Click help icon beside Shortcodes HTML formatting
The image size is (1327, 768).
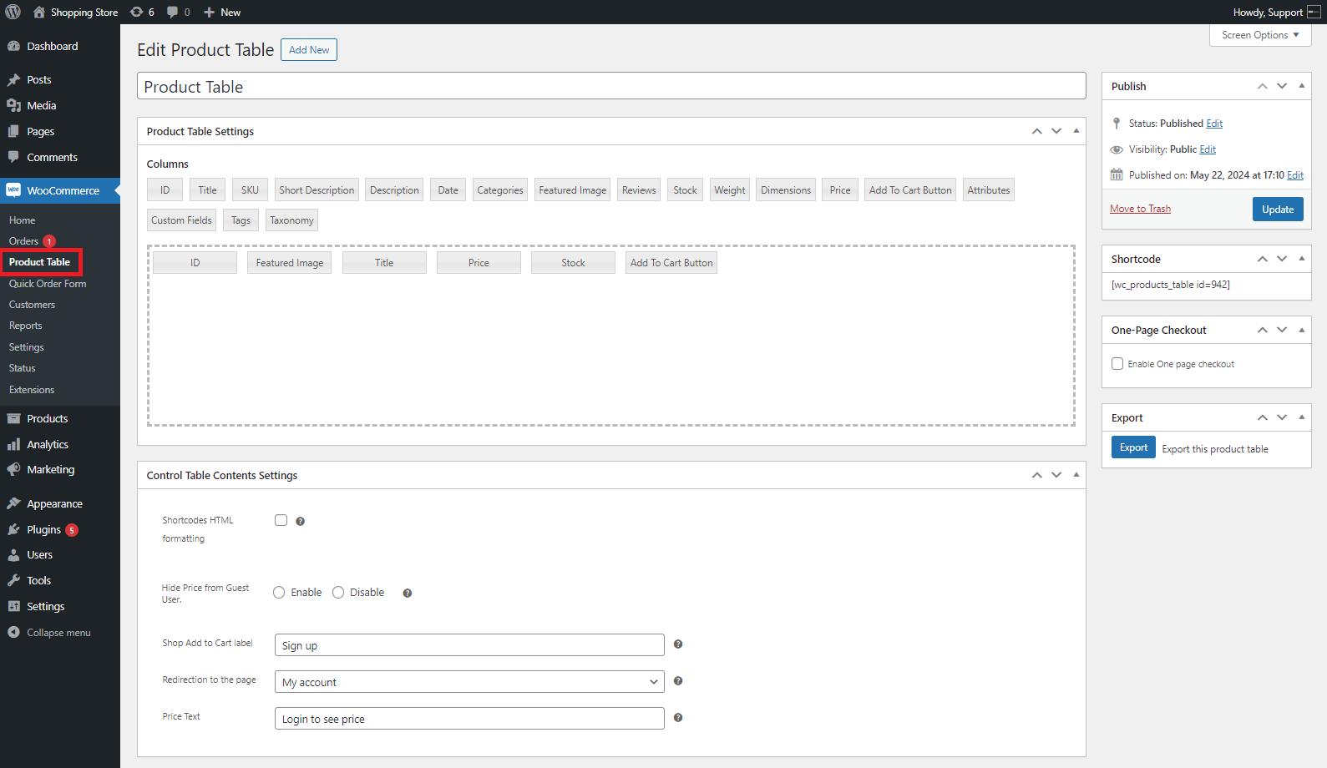tap(301, 522)
